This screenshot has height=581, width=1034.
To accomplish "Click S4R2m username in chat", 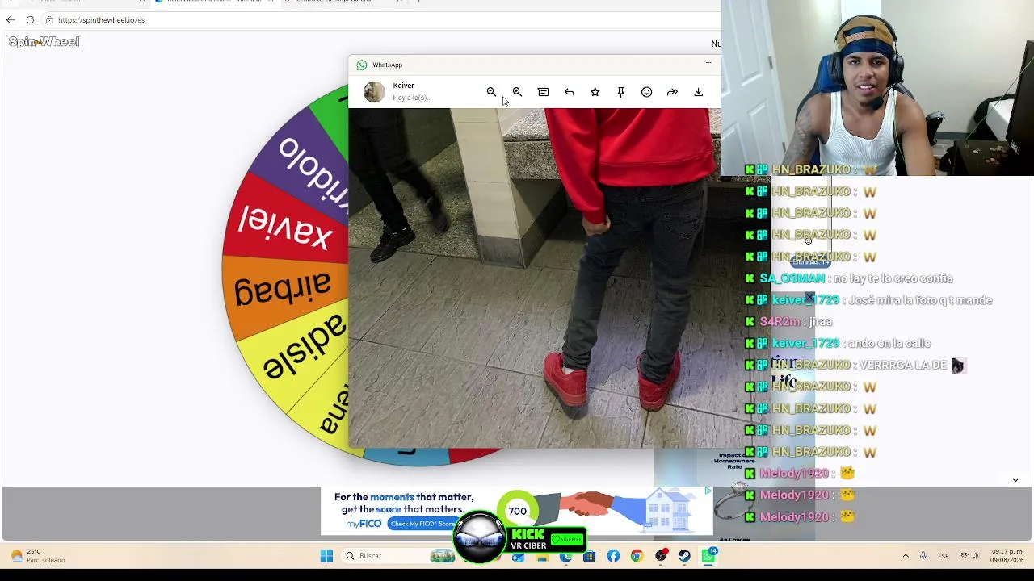I will coord(779,322).
